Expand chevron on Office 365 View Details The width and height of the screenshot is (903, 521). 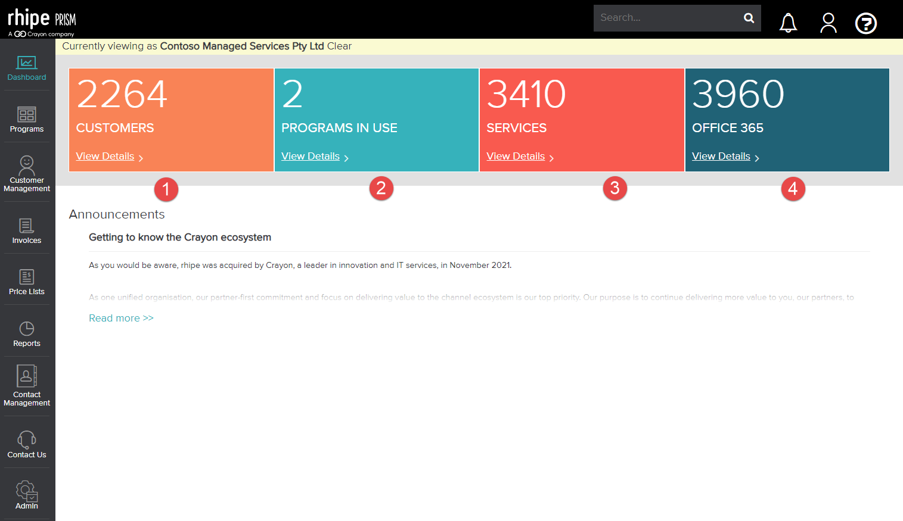coord(757,157)
